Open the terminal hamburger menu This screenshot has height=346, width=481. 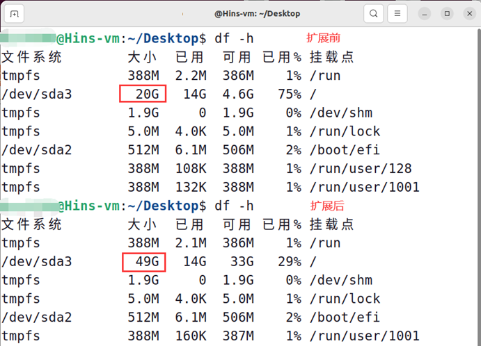pos(397,13)
